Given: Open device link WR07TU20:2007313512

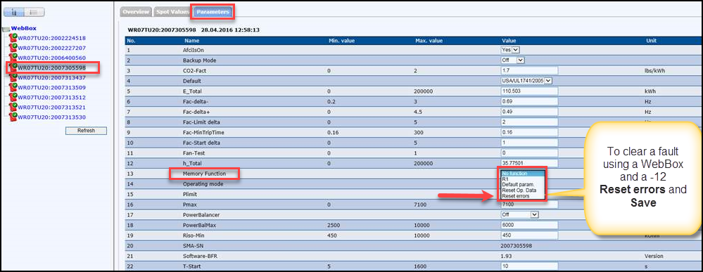Looking at the screenshot, I should (51, 97).
